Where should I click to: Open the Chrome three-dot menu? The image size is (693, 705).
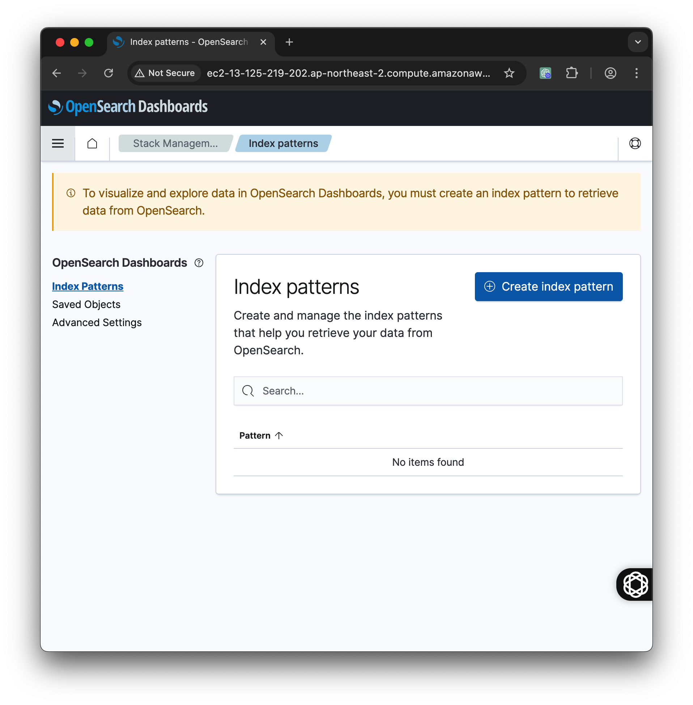coord(636,73)
